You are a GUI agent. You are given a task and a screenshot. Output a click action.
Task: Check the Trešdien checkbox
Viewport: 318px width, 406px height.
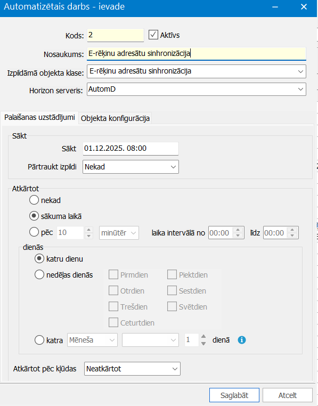(x=113, y=306)
